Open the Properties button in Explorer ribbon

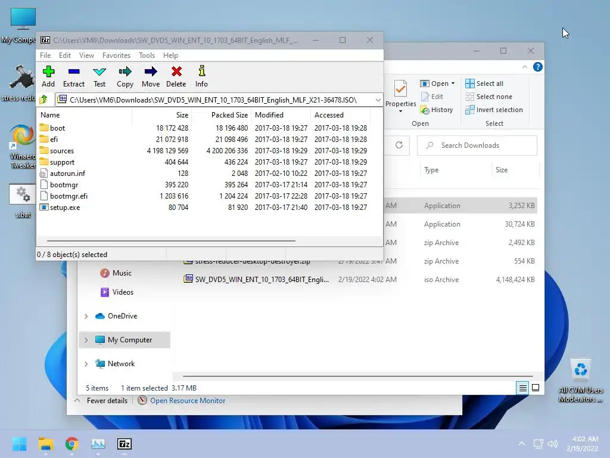(401, 96)
